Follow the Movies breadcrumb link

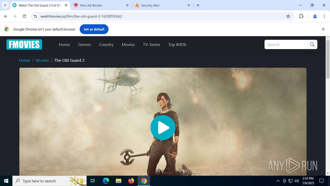42,60
